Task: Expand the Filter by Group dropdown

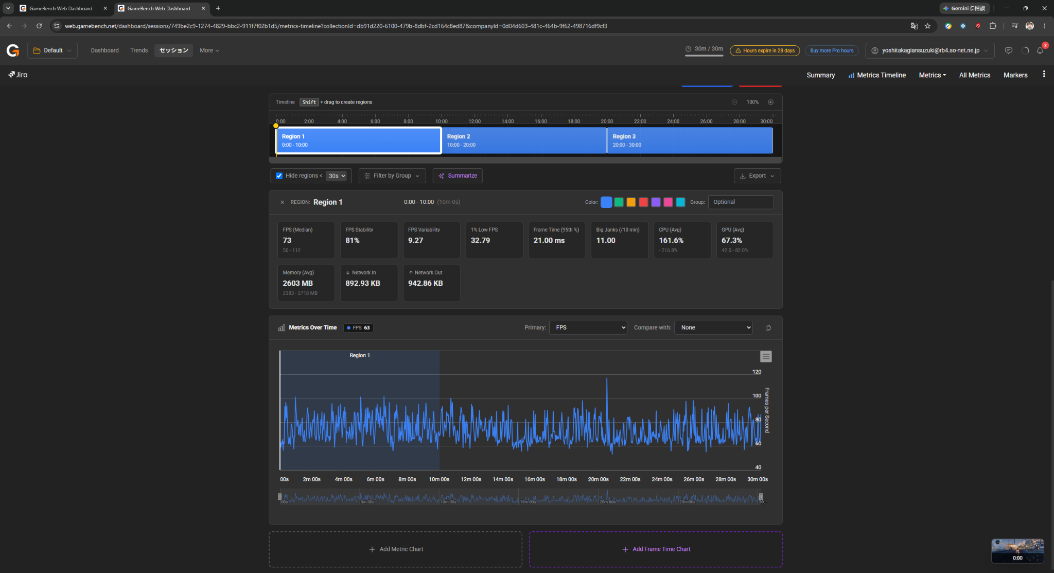Action: pyautogui.click(x=392, y=176)
